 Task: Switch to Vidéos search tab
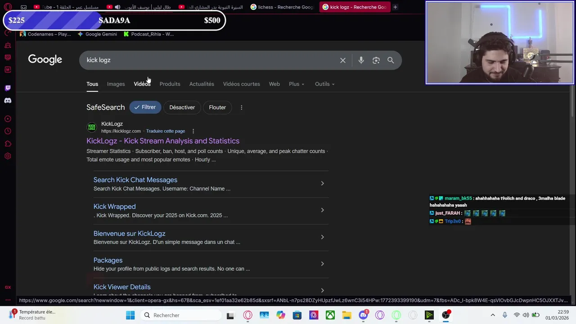[142, 84]
